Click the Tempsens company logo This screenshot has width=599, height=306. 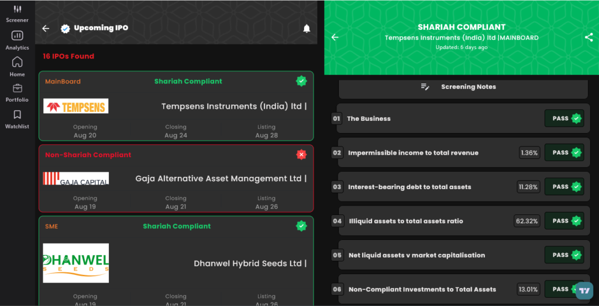click(75, 106)
